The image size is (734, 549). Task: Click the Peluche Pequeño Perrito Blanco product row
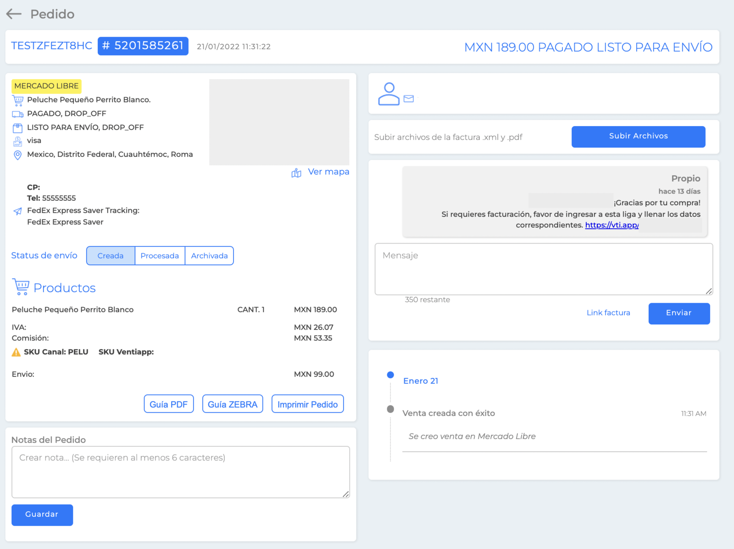[x=174, y=310]
